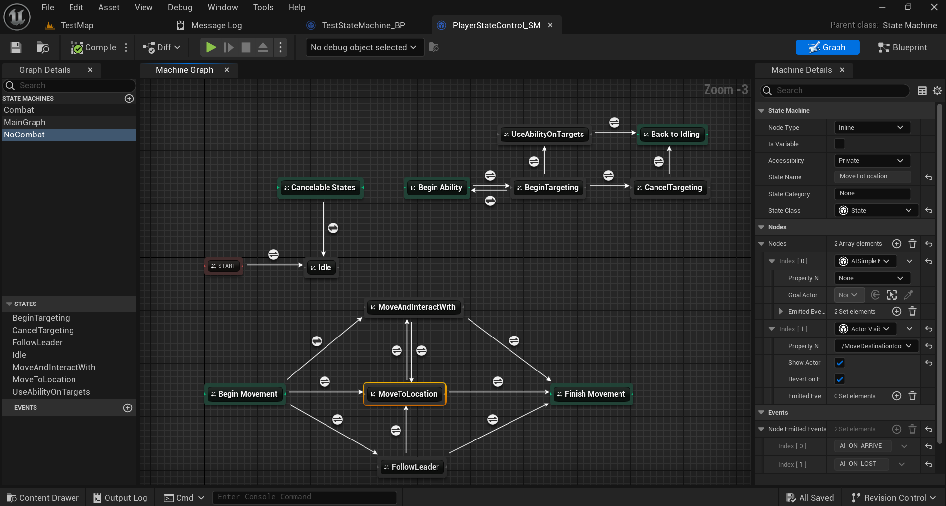Switch to the Message Log tab
Image resolution: width=946 pixels, height=506 pixels.
click(216, 25)
